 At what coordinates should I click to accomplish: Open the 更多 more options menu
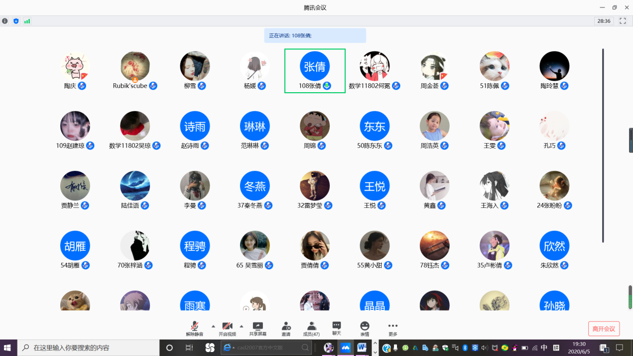click(x=393, y=326)
